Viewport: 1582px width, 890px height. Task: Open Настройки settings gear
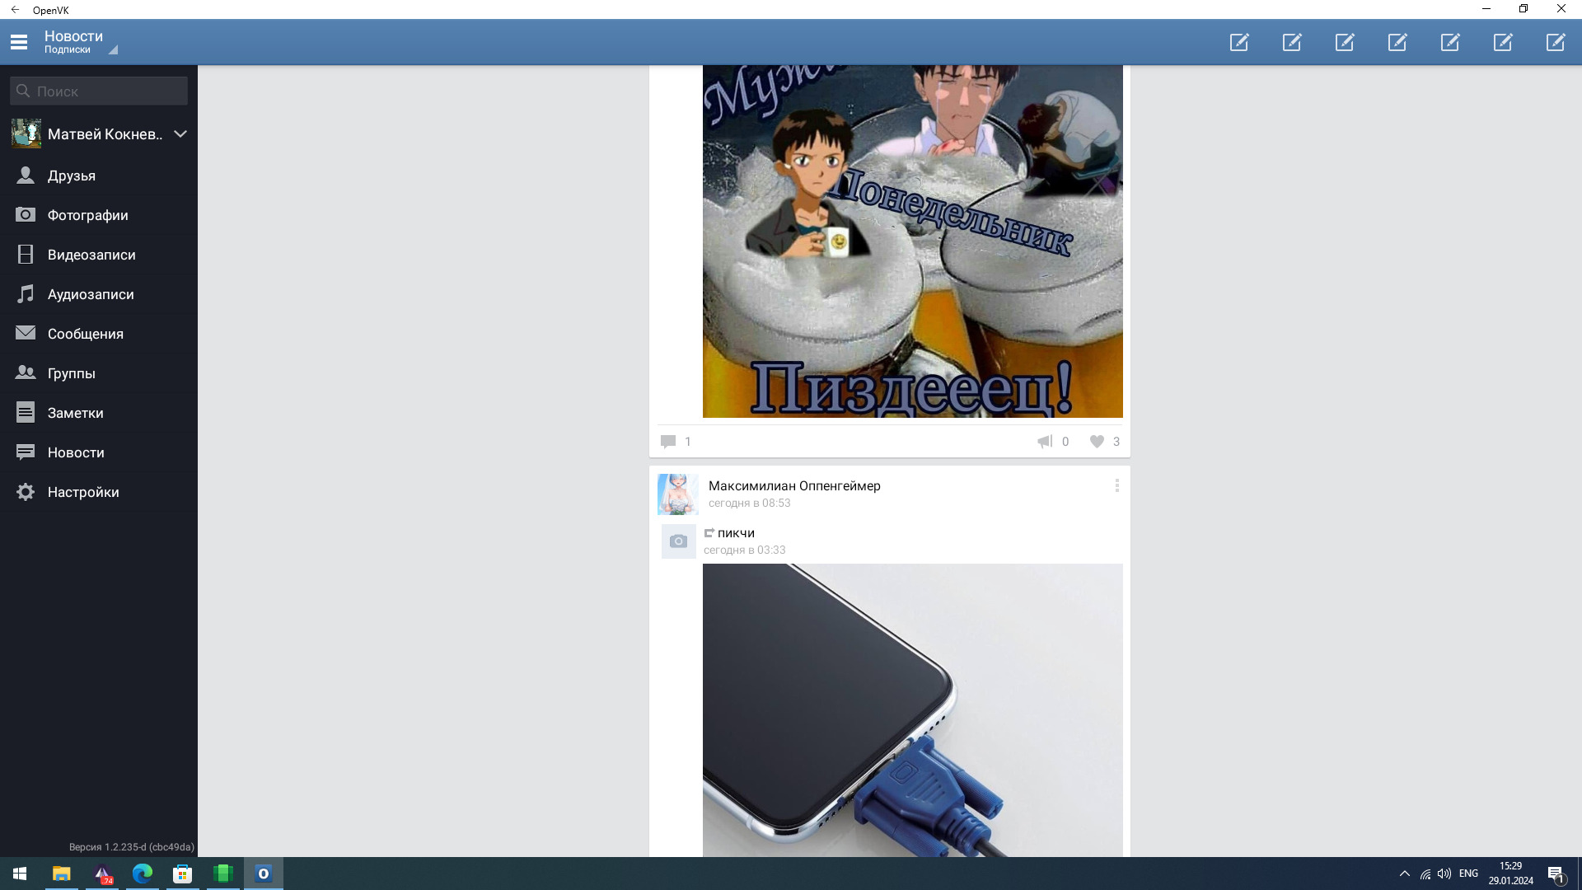tap(83, 492)
